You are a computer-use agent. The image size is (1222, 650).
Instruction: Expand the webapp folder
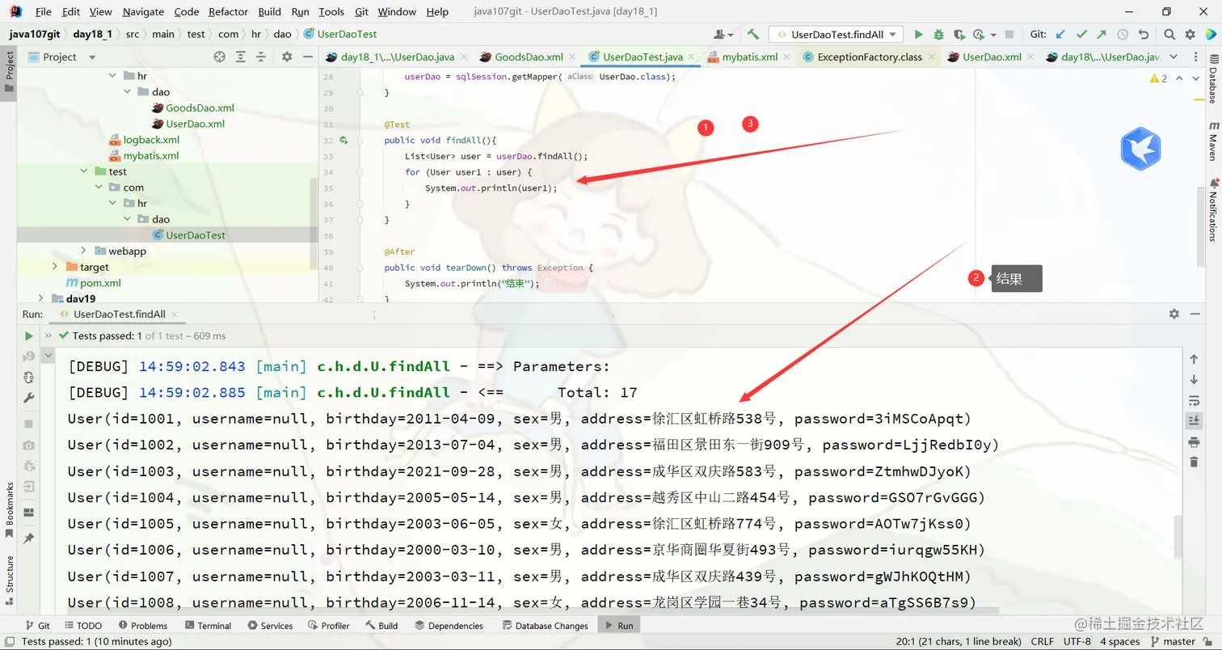[84, 251]
